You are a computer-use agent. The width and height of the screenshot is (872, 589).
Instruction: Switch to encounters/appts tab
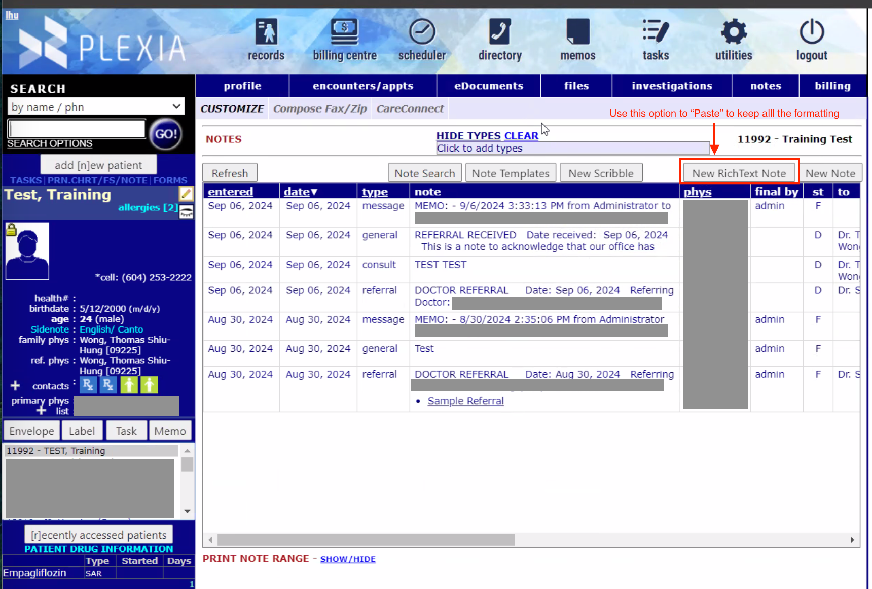click(x=363, y=86)
